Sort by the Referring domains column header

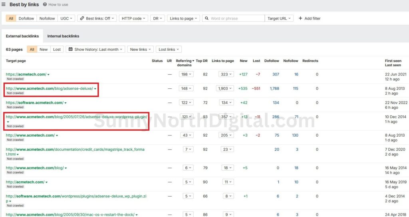pyautogui.click(x=185, y=63)
